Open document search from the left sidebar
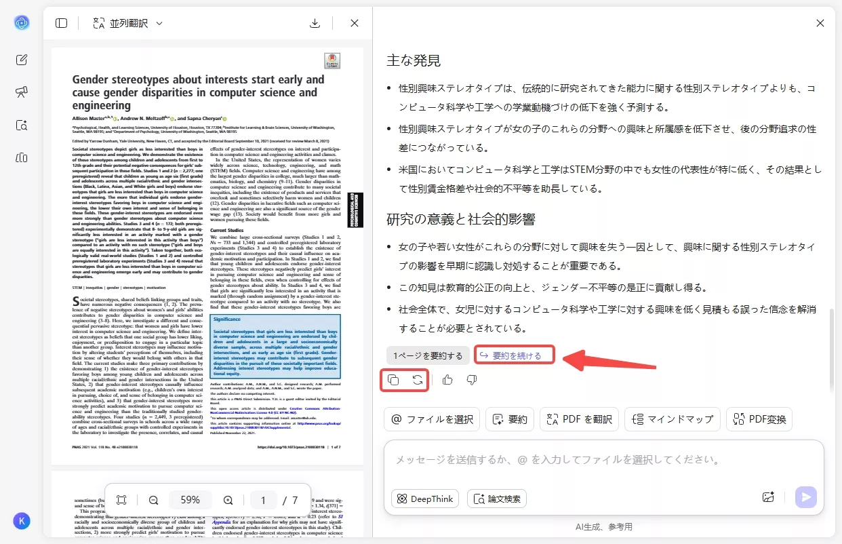 (x=21, y=125)
